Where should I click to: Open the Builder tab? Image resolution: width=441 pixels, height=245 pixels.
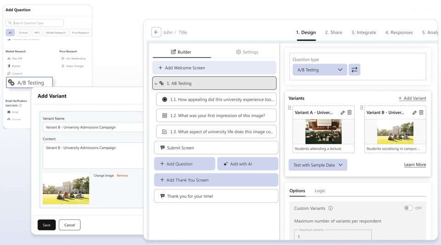click(x=182, y=52)
